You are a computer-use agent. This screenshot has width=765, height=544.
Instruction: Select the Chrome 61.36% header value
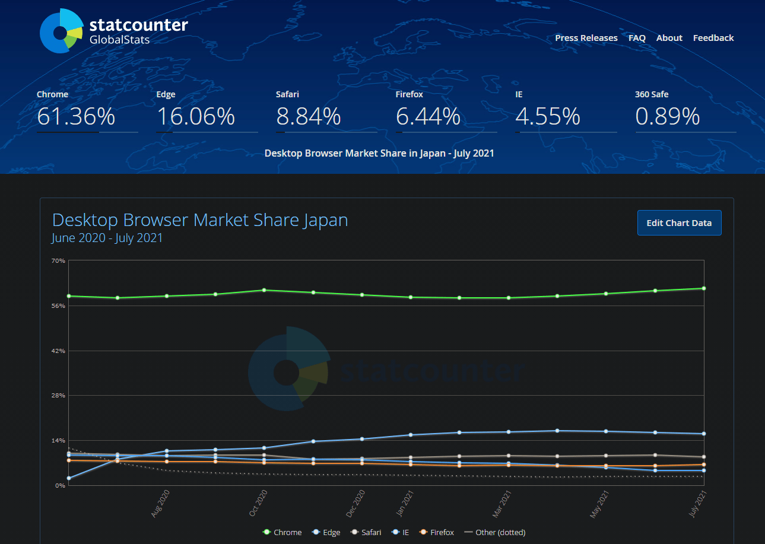pos(76,116)
